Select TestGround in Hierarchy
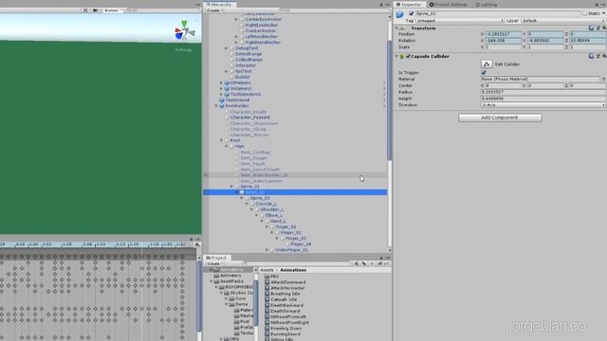The image size is (607, 341). 237,100
